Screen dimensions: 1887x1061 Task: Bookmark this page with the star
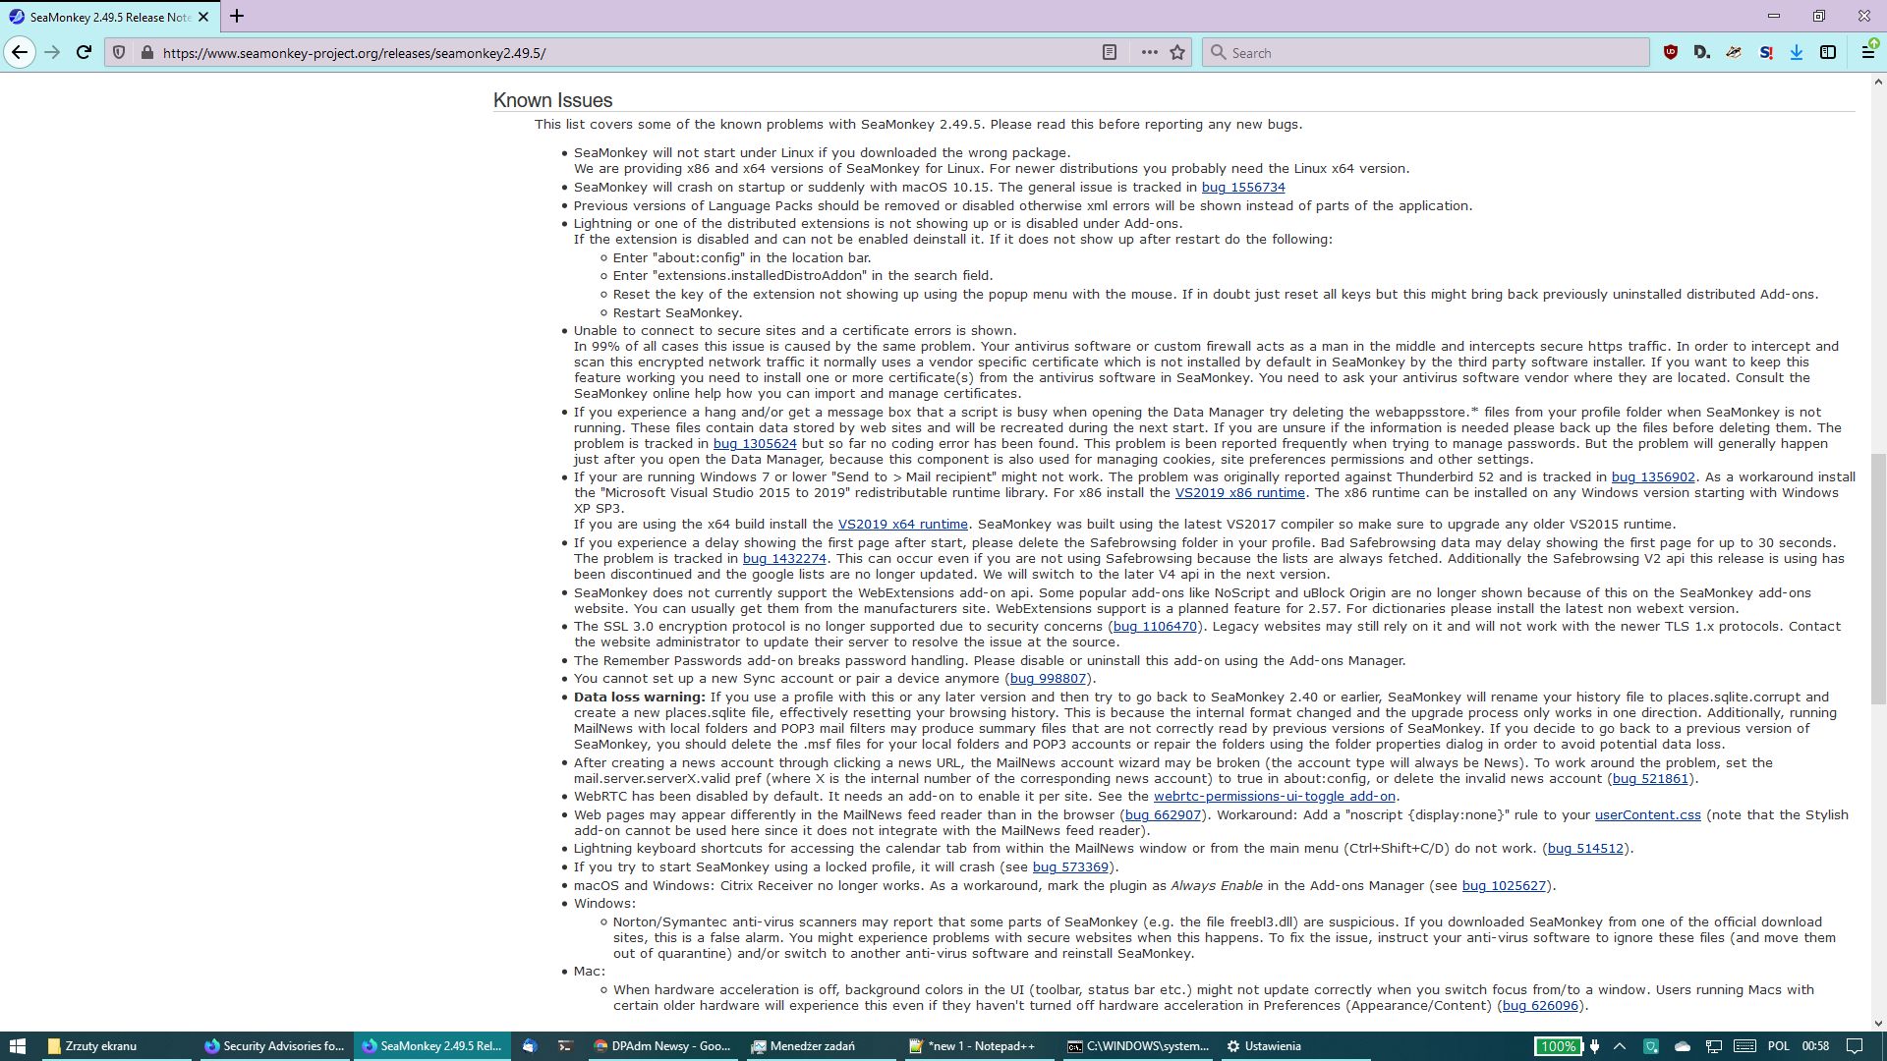1177,53
